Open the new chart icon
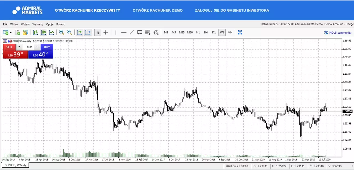 6,32
